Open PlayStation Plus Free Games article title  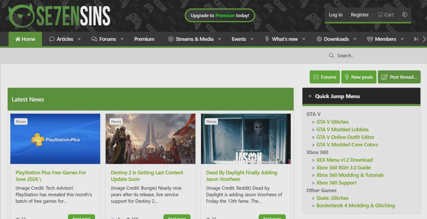coord(51,176)
